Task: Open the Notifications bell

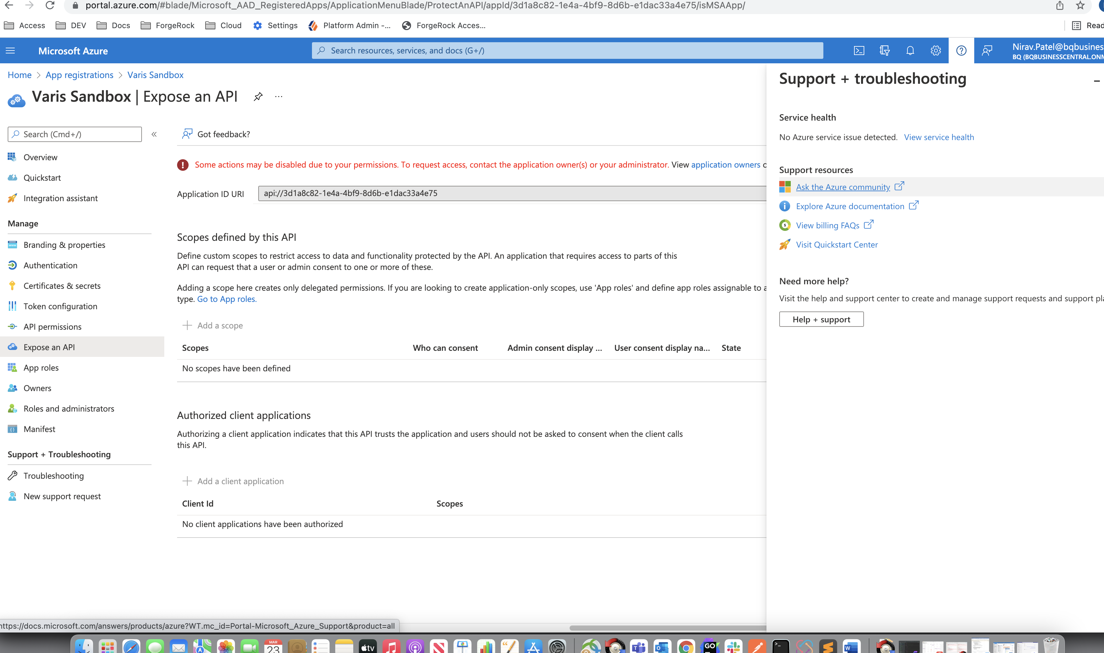Action: click(x=909, y=50)
